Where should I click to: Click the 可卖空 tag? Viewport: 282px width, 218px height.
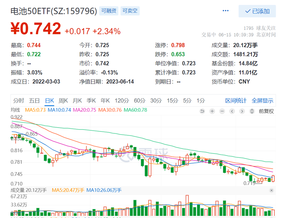pyautogui.click(x=130, y=11)
